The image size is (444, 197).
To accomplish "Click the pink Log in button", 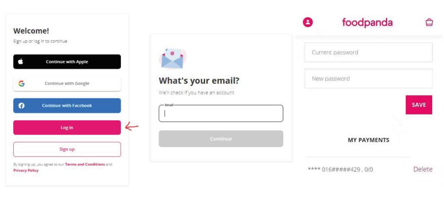I will (67, 127).
